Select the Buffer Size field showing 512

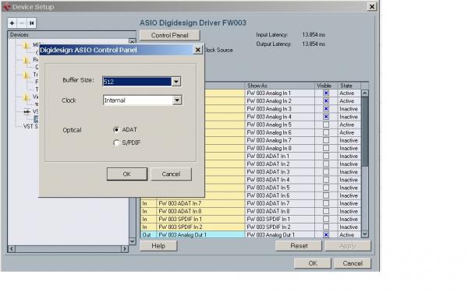137,81
